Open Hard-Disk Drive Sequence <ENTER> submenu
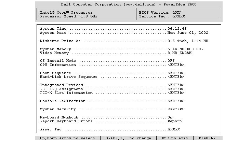 (176, 77)
